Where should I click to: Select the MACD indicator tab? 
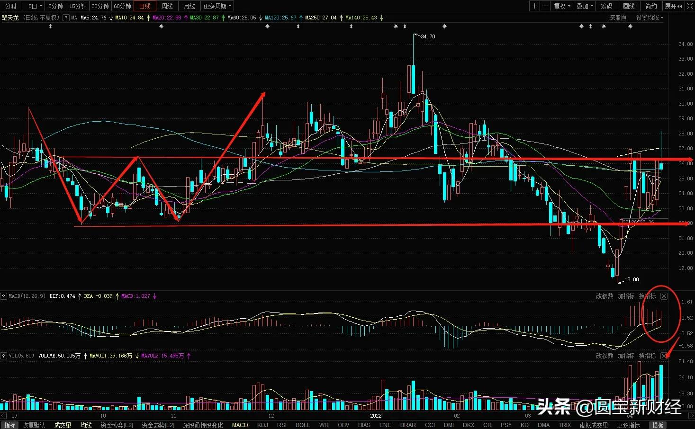coord(240,425)
